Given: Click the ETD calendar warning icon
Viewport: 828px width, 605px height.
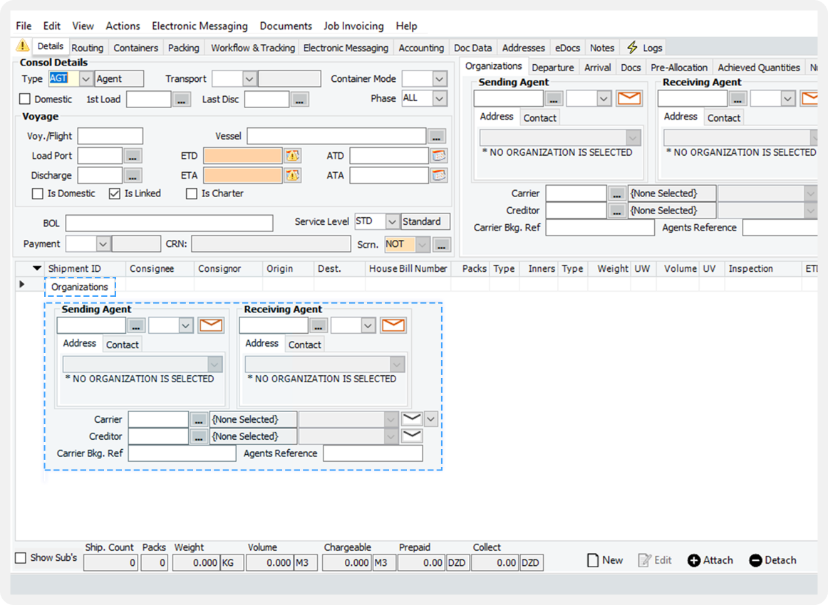Looking at the screenshot, I should point(293,156).
